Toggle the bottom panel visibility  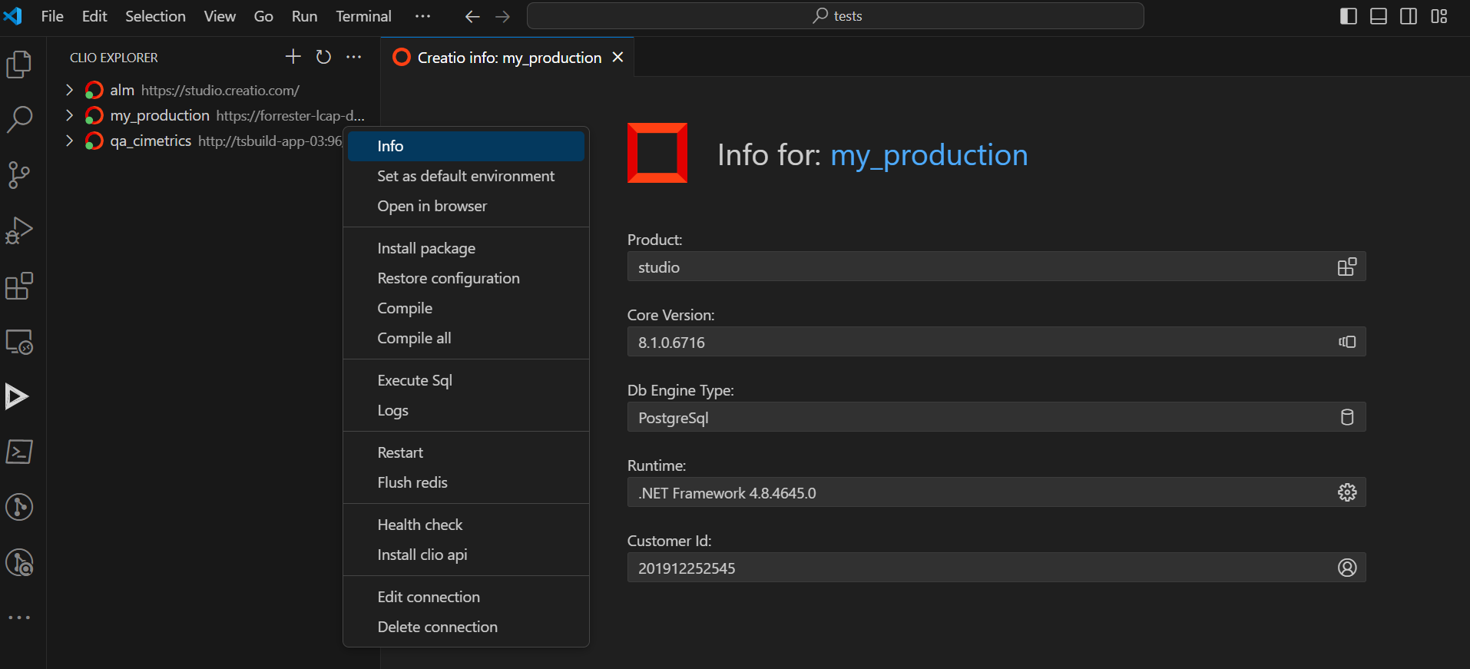(x=1379, y=16)
